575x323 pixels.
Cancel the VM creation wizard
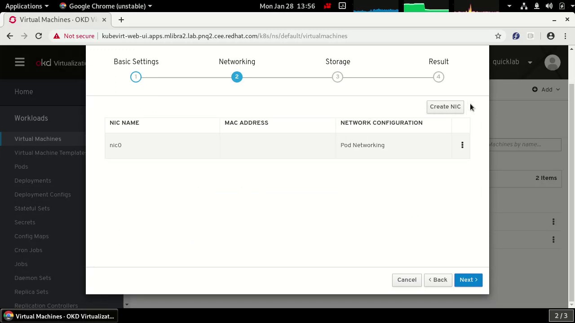click(407, 279)
